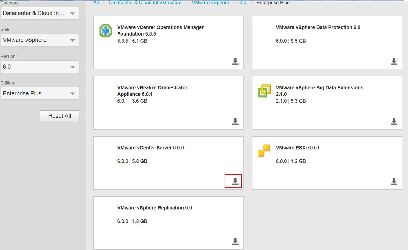Click the vCenter Operations Manager green cross icon
Image resolution: width=408 pixels, height=250 pixels.
point(105,31)
